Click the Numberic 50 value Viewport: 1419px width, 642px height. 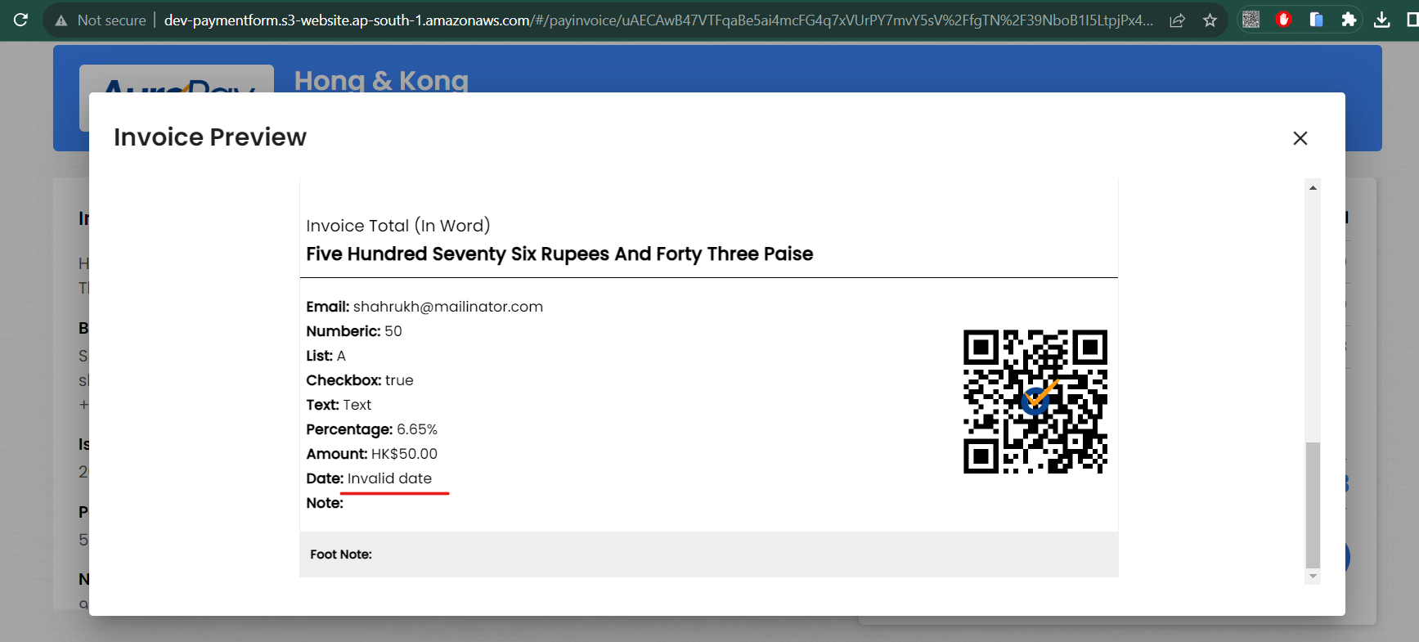[393, 331]
